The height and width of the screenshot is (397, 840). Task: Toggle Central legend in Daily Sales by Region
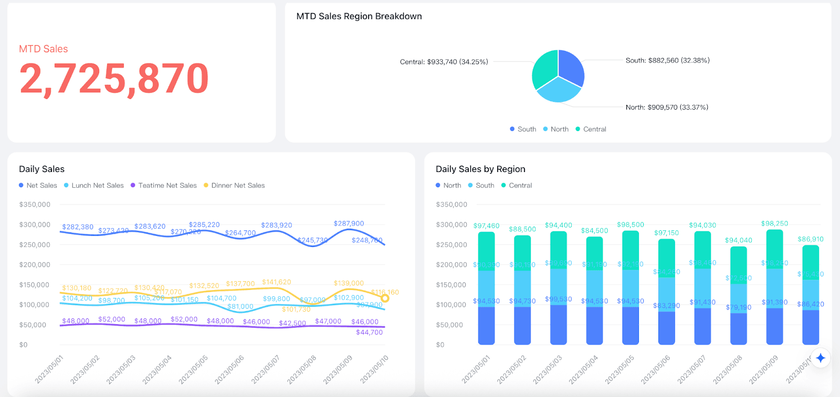pyautogui.click(x=517, y=185)
